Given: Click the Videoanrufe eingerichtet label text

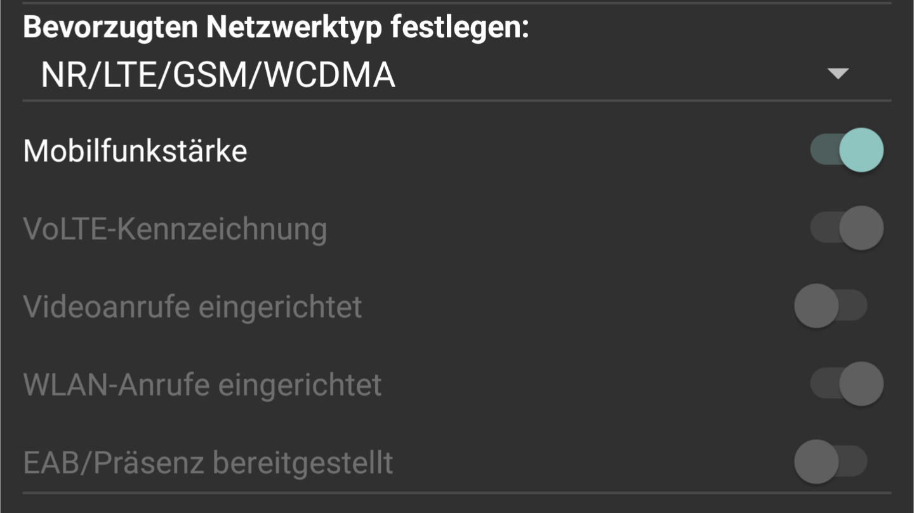Looking at the screenshot, I should coord(193,307).
